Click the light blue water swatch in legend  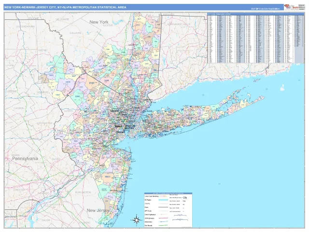(x=163, y=200)
